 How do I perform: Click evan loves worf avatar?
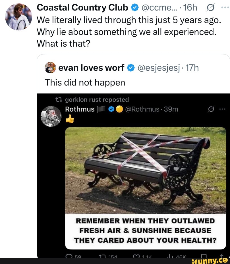50,68
